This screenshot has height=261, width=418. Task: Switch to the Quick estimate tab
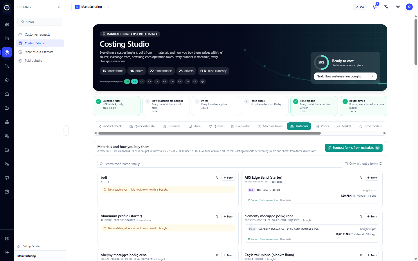pyautogui.click(x=142, y=126)
